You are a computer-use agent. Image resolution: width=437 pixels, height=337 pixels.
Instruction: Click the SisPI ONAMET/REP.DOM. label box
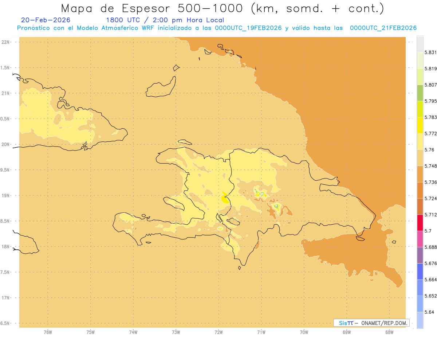point(371,323)
